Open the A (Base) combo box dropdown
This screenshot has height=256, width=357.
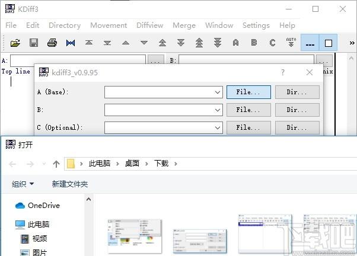[218, 92]
